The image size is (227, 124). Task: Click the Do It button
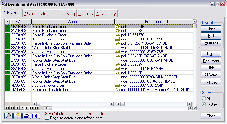pos(211,54)
